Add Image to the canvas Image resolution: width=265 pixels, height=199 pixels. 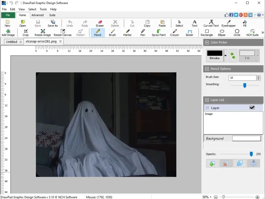pos(8,33)
